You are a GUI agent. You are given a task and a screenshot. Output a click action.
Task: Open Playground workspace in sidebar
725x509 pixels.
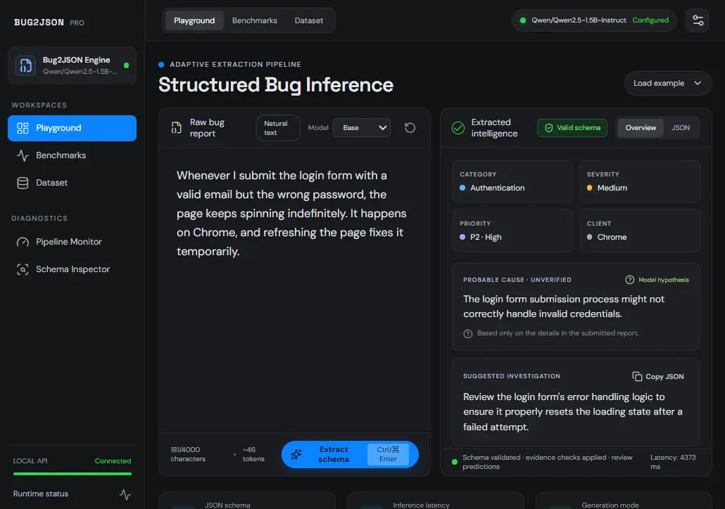point(72,128)
